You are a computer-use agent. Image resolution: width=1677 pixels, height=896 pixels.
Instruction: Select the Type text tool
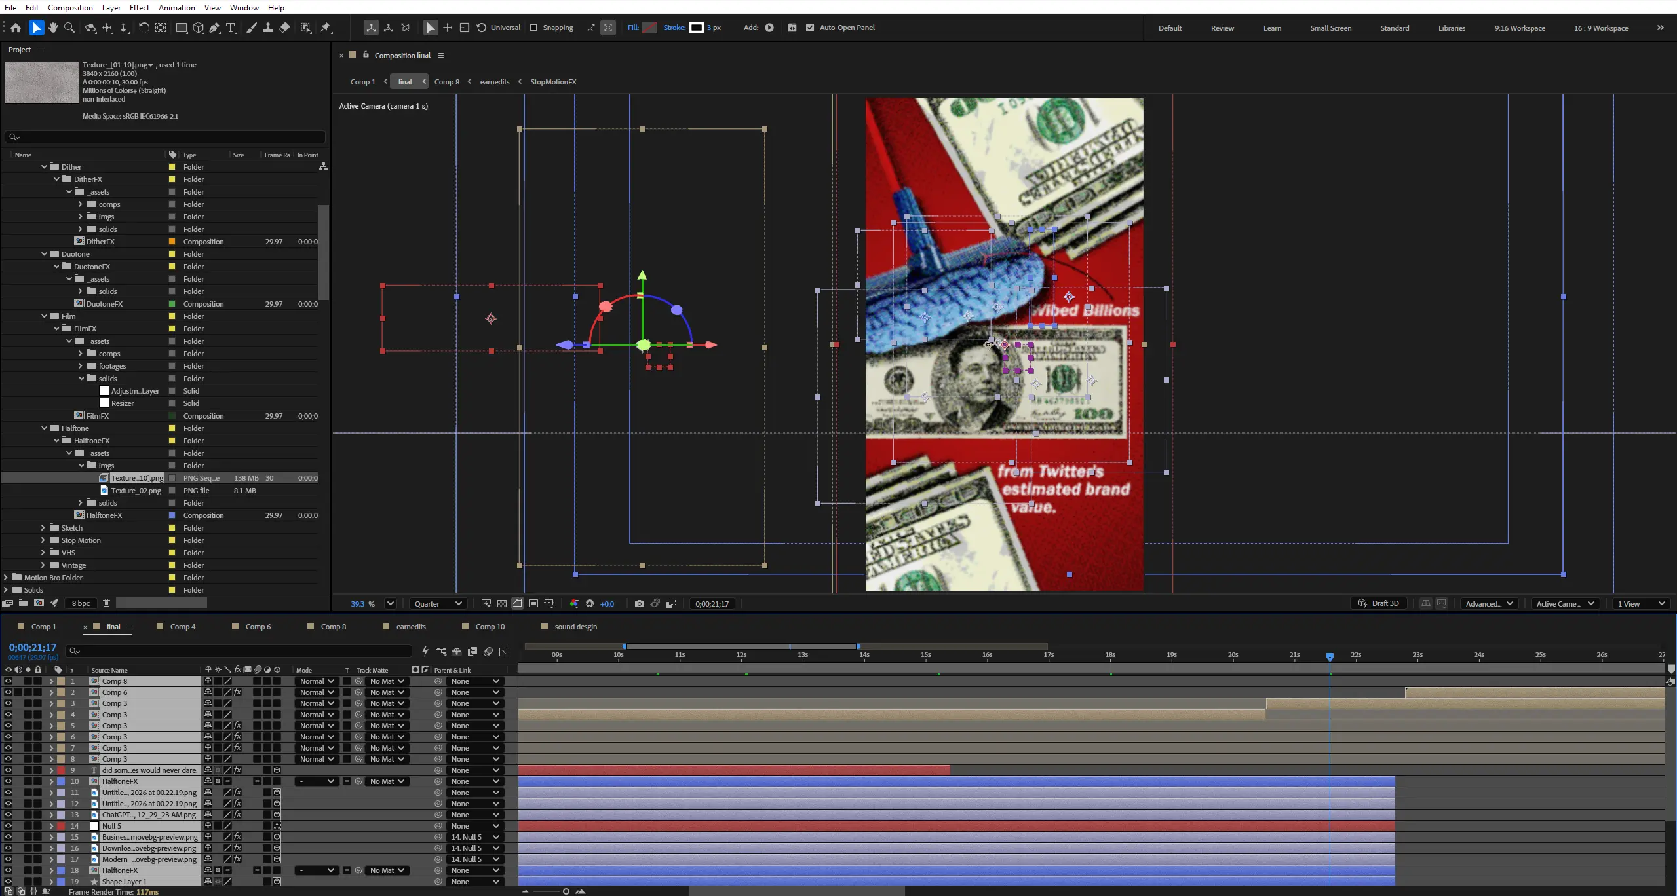click(x=231, y=28)
